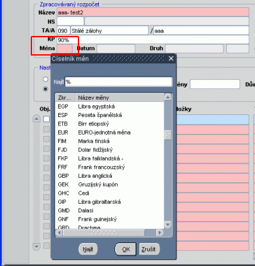Select ESP Peseta španělská row
Viewport: 255px width, 266px height.
(x=110, y=115)
